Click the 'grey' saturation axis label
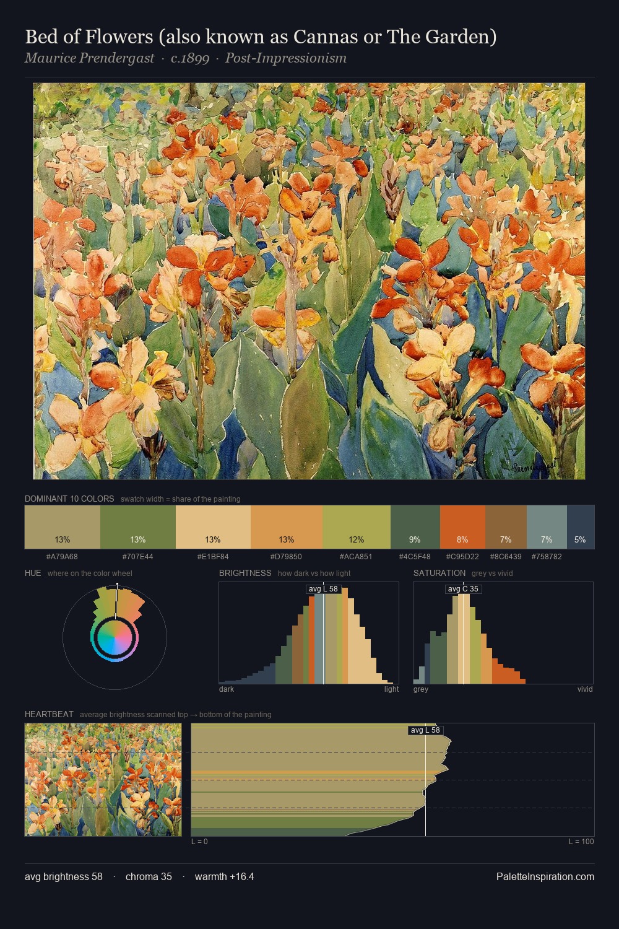The image size is (619, 929). click(x=421, y=689)
